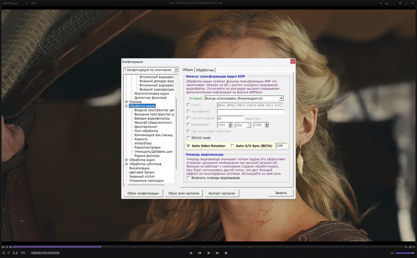Viewport: 417px width, 258px height.
Task: Select Деинтерлесинг tree item
Action: [146, 127]
